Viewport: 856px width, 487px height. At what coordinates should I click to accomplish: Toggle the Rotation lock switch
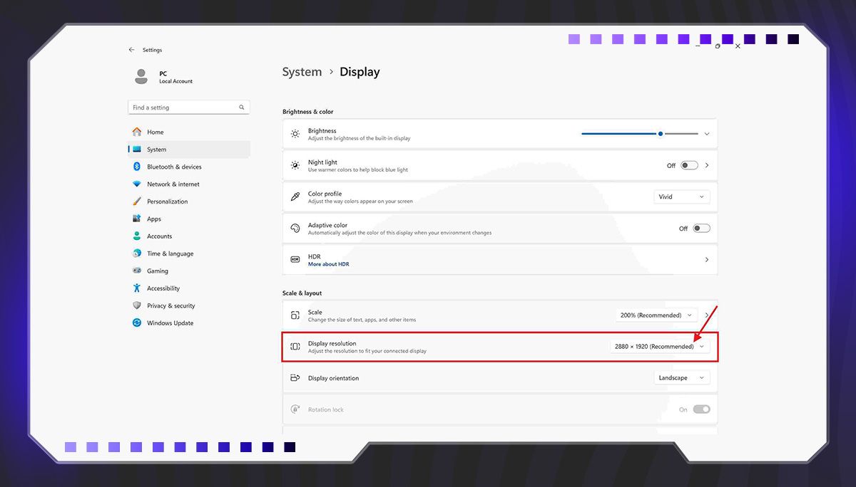(x=701, y=409)
